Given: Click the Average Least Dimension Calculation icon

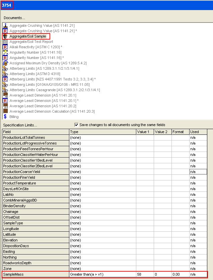Looking at the screenshot, I should (x=5, y=111).
